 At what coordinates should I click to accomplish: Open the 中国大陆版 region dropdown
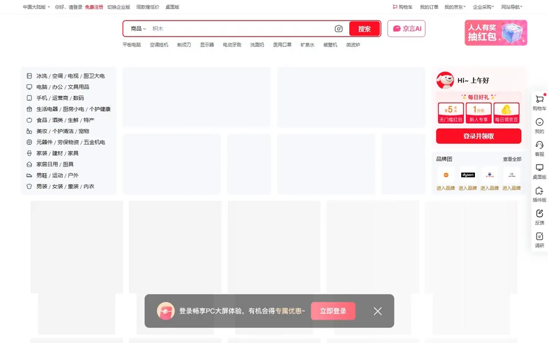(37, 7)
